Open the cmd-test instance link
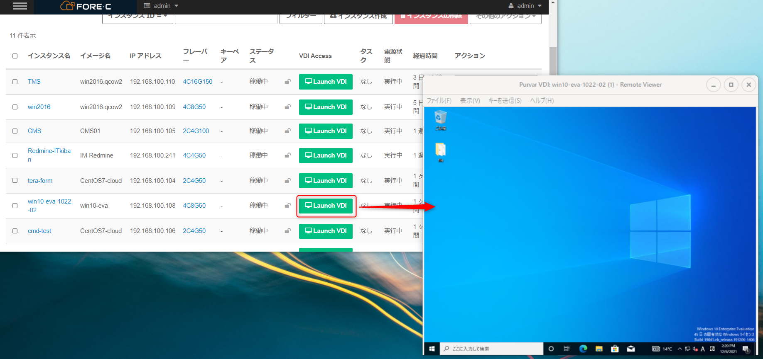The width and height of the screenshot is (763, 359). coord(39,231)
